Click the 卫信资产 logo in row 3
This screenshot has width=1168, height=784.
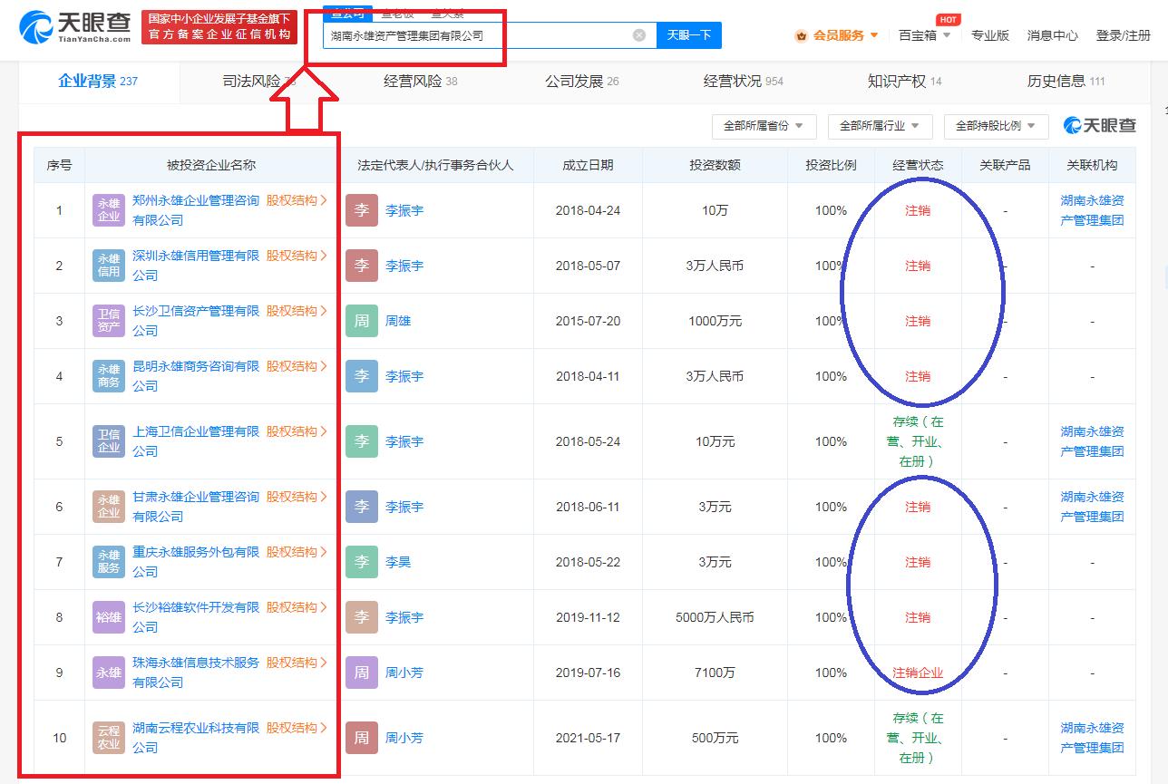(x=108, y=321)
